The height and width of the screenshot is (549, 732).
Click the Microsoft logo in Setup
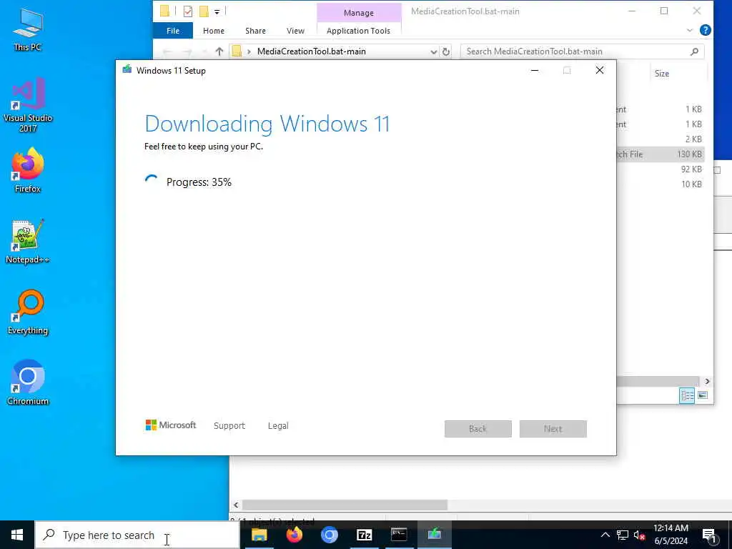(171, 425)
